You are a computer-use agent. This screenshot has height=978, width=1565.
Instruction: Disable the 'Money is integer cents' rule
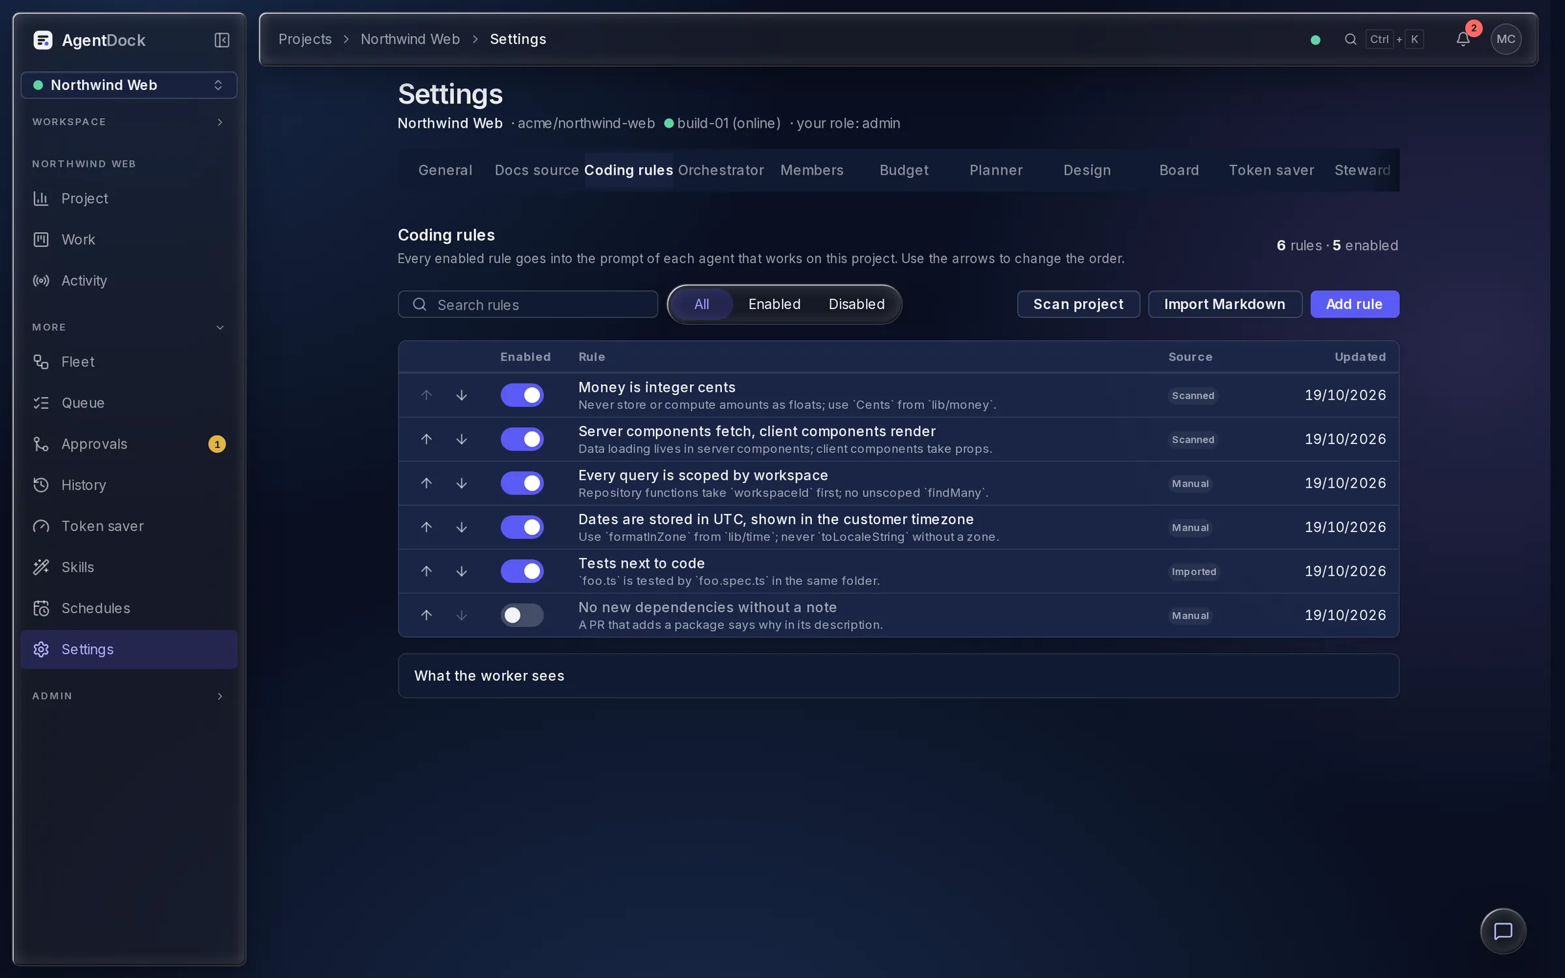click(522, 395)
